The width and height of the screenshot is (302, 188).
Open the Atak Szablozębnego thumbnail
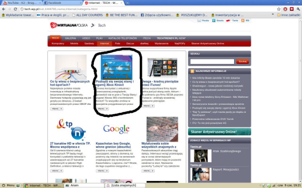(x=201, y=156)
